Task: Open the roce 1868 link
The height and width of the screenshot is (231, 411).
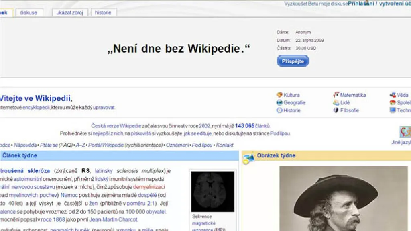Action: 53,219
